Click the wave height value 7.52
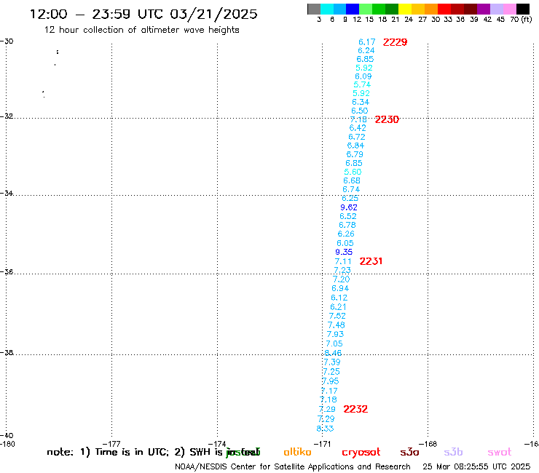This screenshot has height=473, width=539. [x=337, y=316]
